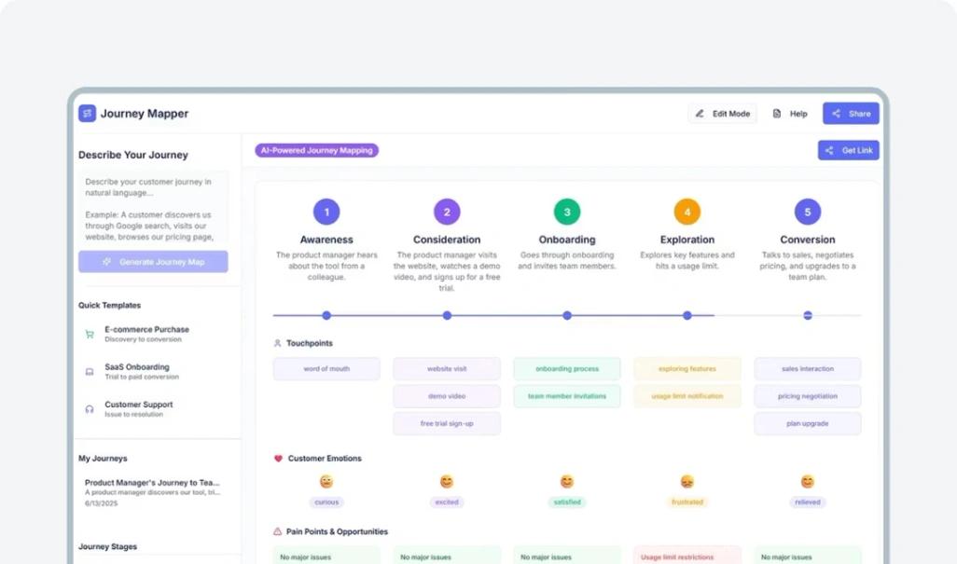This screenshot has height=564, width=957.
Task: Select the free trial sign-up touchpoint
Action: pyautogui.click(x=447, y=424)
